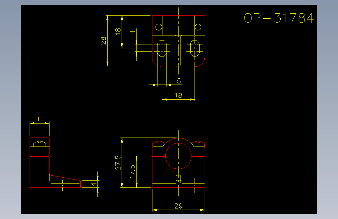This screenshot has width=338, height=219.
Task: Pick the 11 dimension above side view
Action: tap(40, 119)
